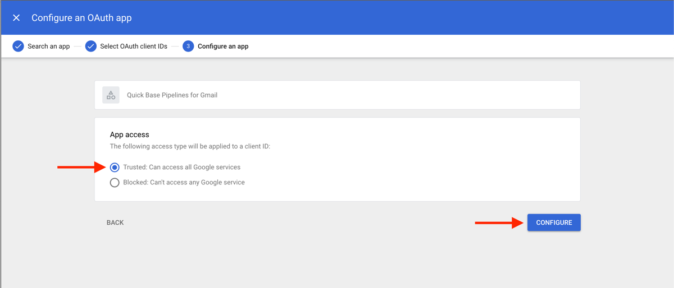Click the 'Configure an OAuth app' header title
The image size is (674, 288).
pyautogui.click(x=81, y=18)
